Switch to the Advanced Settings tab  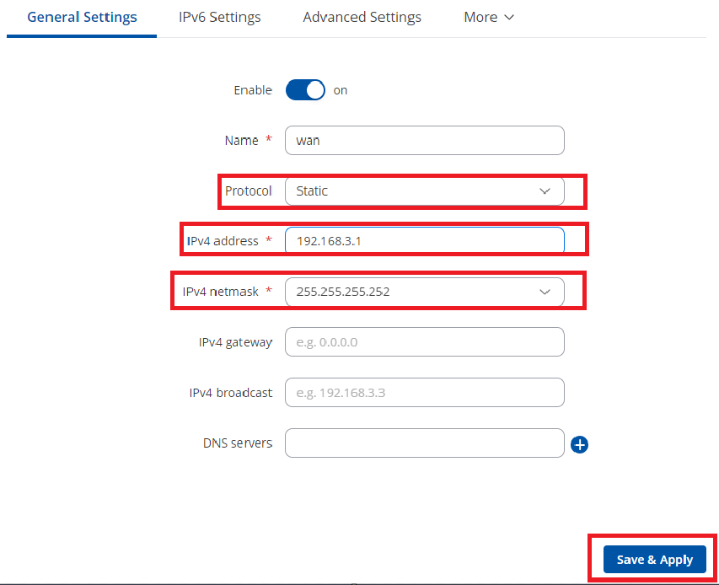pyautogui.click(x=362, y=17)
